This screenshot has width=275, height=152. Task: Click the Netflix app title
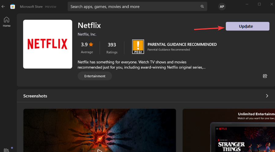point(89,26)
